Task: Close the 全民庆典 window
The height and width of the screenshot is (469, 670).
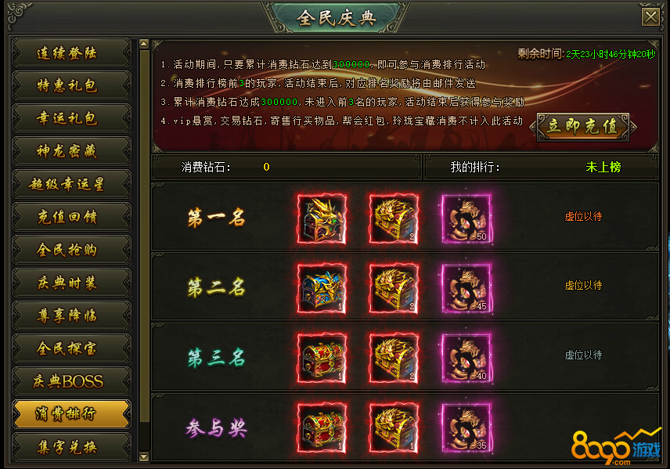Action: click(650, 17)
